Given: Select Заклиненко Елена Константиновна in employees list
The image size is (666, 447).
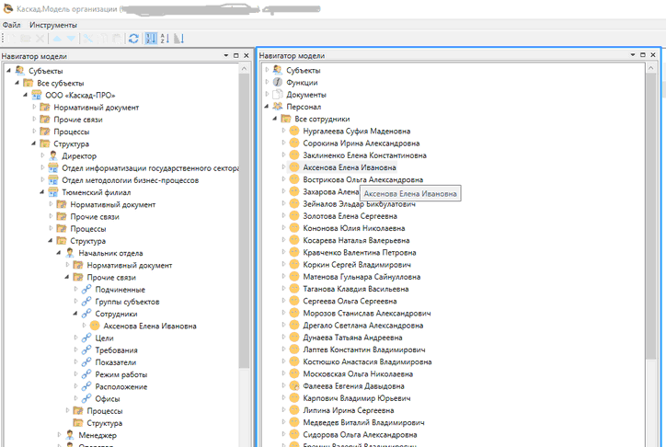Looking at the screenshot, I should coord(364,155).
